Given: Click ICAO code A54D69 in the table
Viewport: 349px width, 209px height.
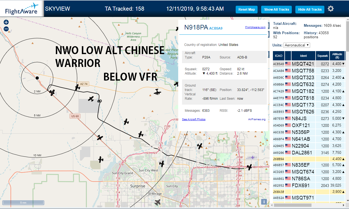Looking at the screenshot, I should click(279, 125).
